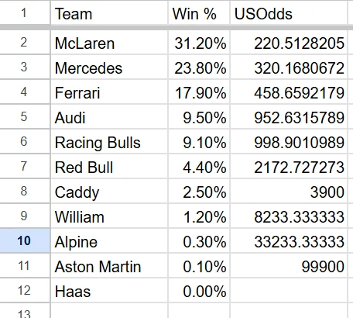The image size is (353, 318).
Task: Select the Team header cell
Action: [x=109, y=13]
